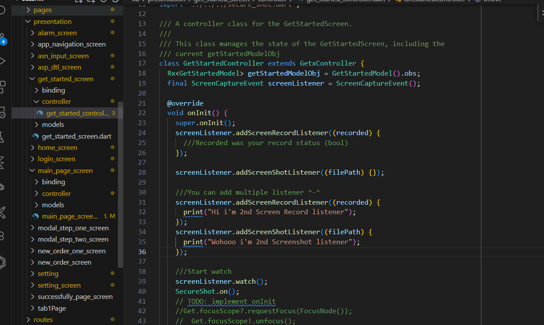The height and width of the screenshot is (325, 544).
Task: Click the Get.focusScope!.unfocus() comment
Action: point(235,321)
